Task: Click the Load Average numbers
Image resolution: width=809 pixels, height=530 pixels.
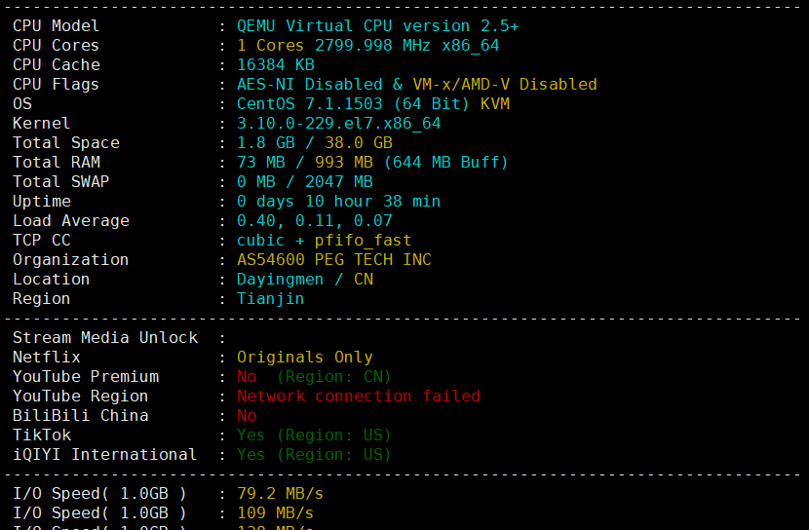Action: click(315, 221)
